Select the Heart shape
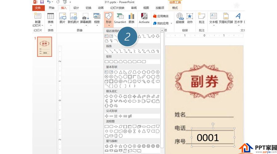 139,82
